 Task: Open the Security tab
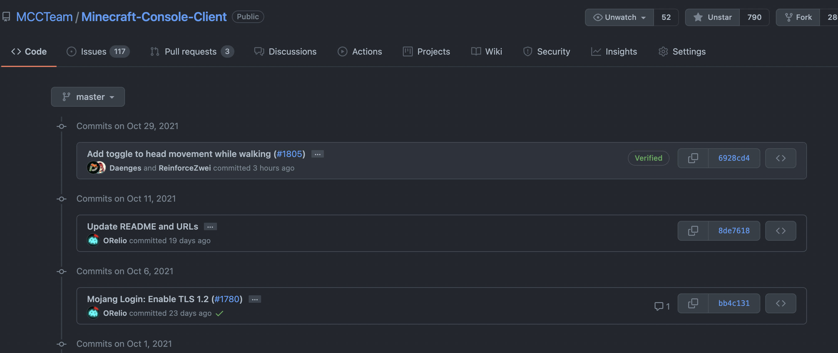pos(546,51)
